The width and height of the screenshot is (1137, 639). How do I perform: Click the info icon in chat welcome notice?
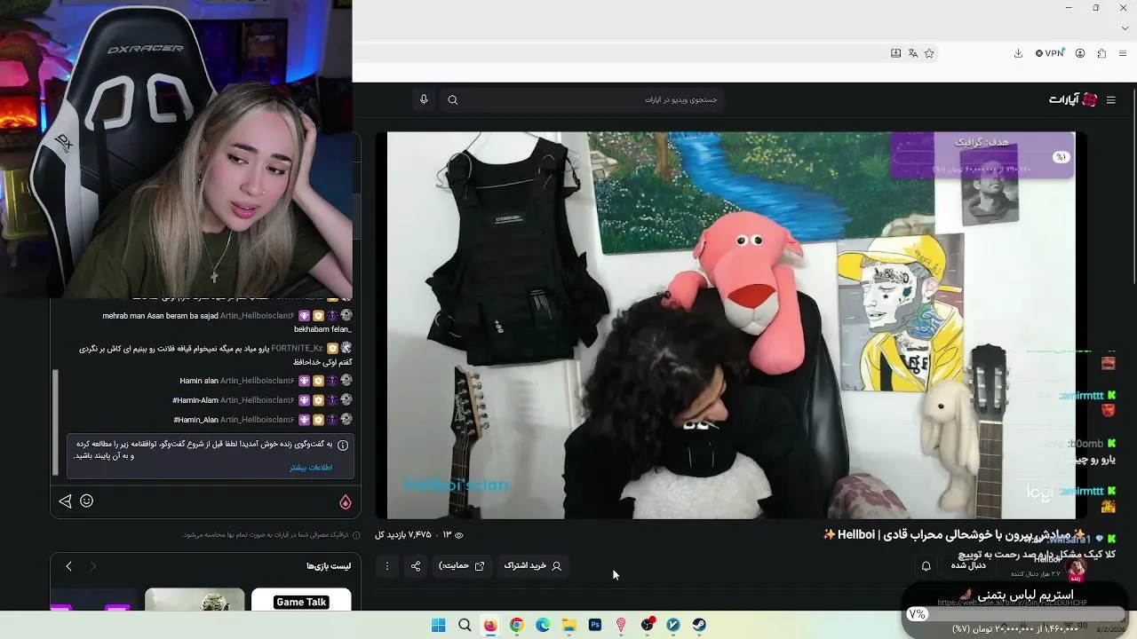click(x=343, y=445)
